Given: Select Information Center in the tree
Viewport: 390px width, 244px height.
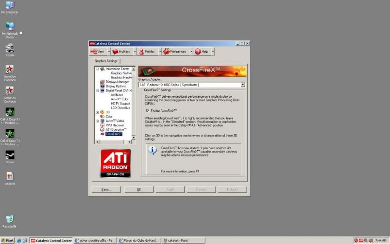Looking at the screenshot, I should [117, 69].
